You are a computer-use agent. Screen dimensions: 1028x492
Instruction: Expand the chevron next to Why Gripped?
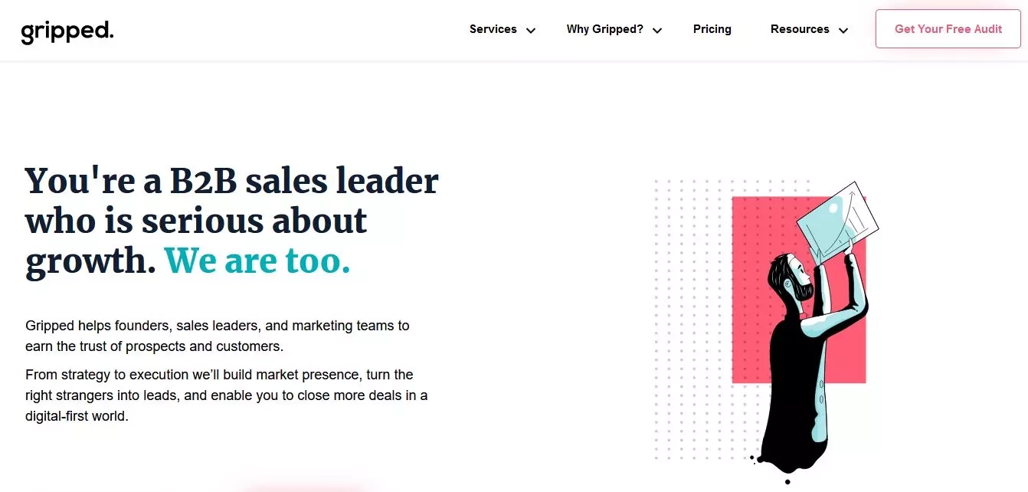[x=657, y=31]
